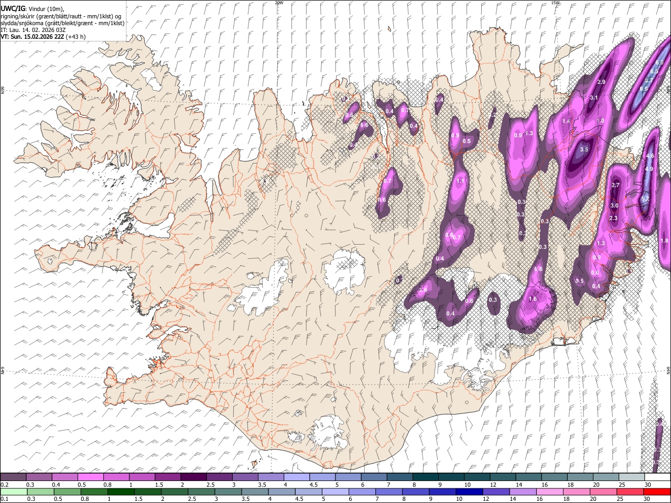Pick pink lower legend swatch between 18 and 20

pos(577,491)
